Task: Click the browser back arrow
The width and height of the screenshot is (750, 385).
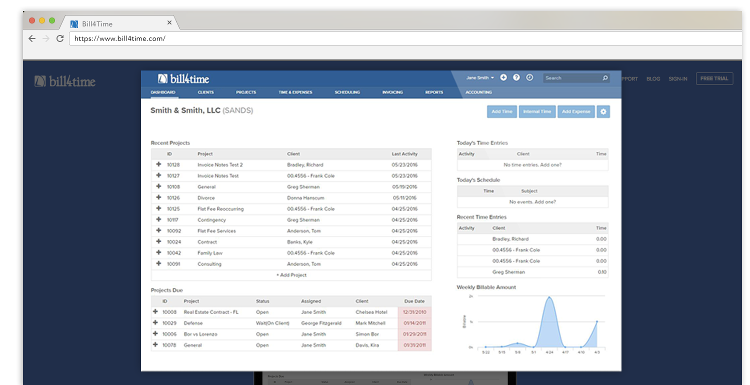Action: (32, 38)
